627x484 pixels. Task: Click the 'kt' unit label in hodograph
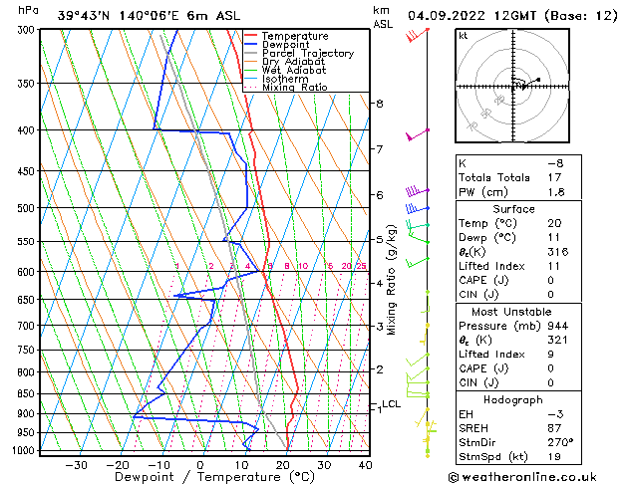click(x=464, y=36)
